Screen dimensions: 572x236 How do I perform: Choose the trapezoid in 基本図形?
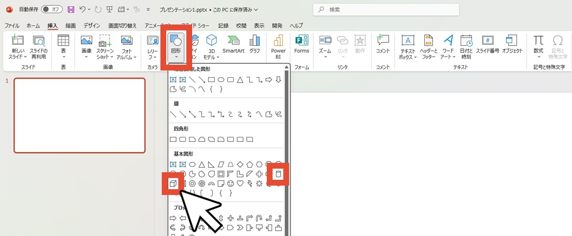click(x=231, y=164)
